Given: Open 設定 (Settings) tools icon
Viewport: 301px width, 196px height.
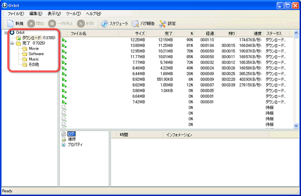Looking at the screenshot, I should coord(163,24).
